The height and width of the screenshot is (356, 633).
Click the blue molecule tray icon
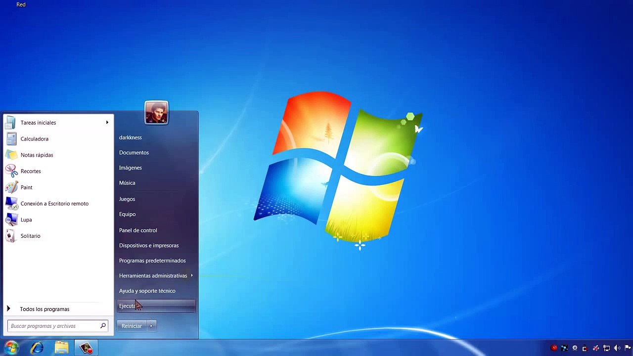564,348
